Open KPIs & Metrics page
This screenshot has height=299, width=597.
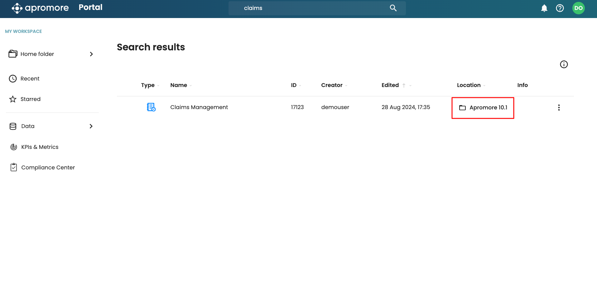click(x=40, y=147)
